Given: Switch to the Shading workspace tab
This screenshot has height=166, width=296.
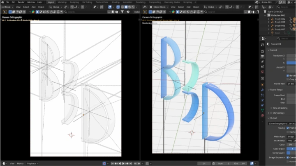Looking at the screenshot, I should [x=116, y=2].
